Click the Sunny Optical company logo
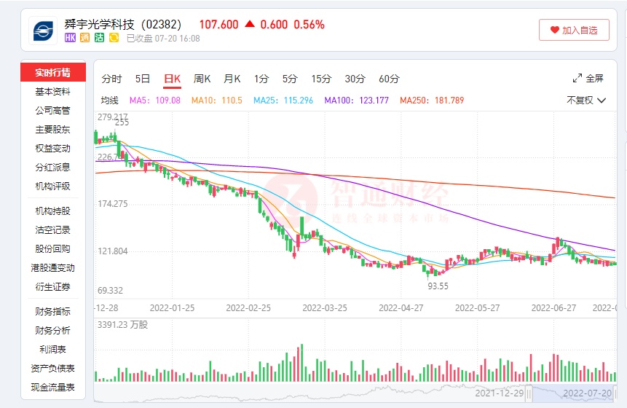The image size is (627, 408). point(43,31)
